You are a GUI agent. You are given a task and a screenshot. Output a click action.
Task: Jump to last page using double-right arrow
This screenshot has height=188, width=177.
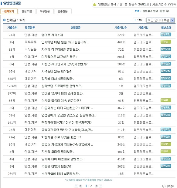click(100, 186)
